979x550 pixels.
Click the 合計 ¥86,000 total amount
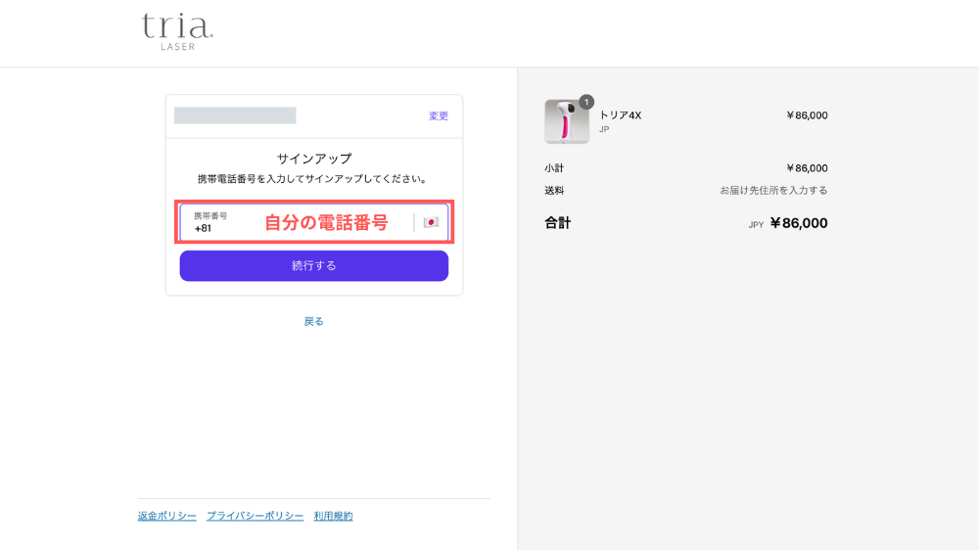[799, 223]
